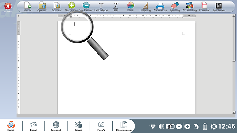
Task: Click the trash bin icon in the taskbar
Action: pyautogui.click(x=205, y=126)
